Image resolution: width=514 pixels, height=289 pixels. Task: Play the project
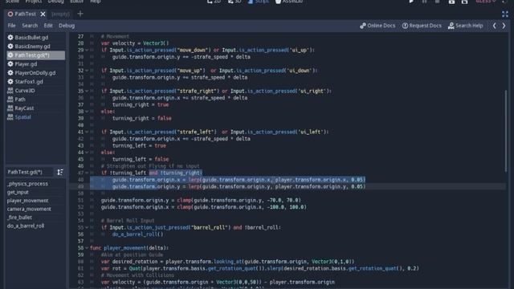[x=411, y=2]
